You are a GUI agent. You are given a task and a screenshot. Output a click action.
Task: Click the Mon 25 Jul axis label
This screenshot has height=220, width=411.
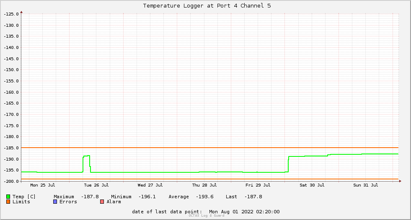pos(43,185)
